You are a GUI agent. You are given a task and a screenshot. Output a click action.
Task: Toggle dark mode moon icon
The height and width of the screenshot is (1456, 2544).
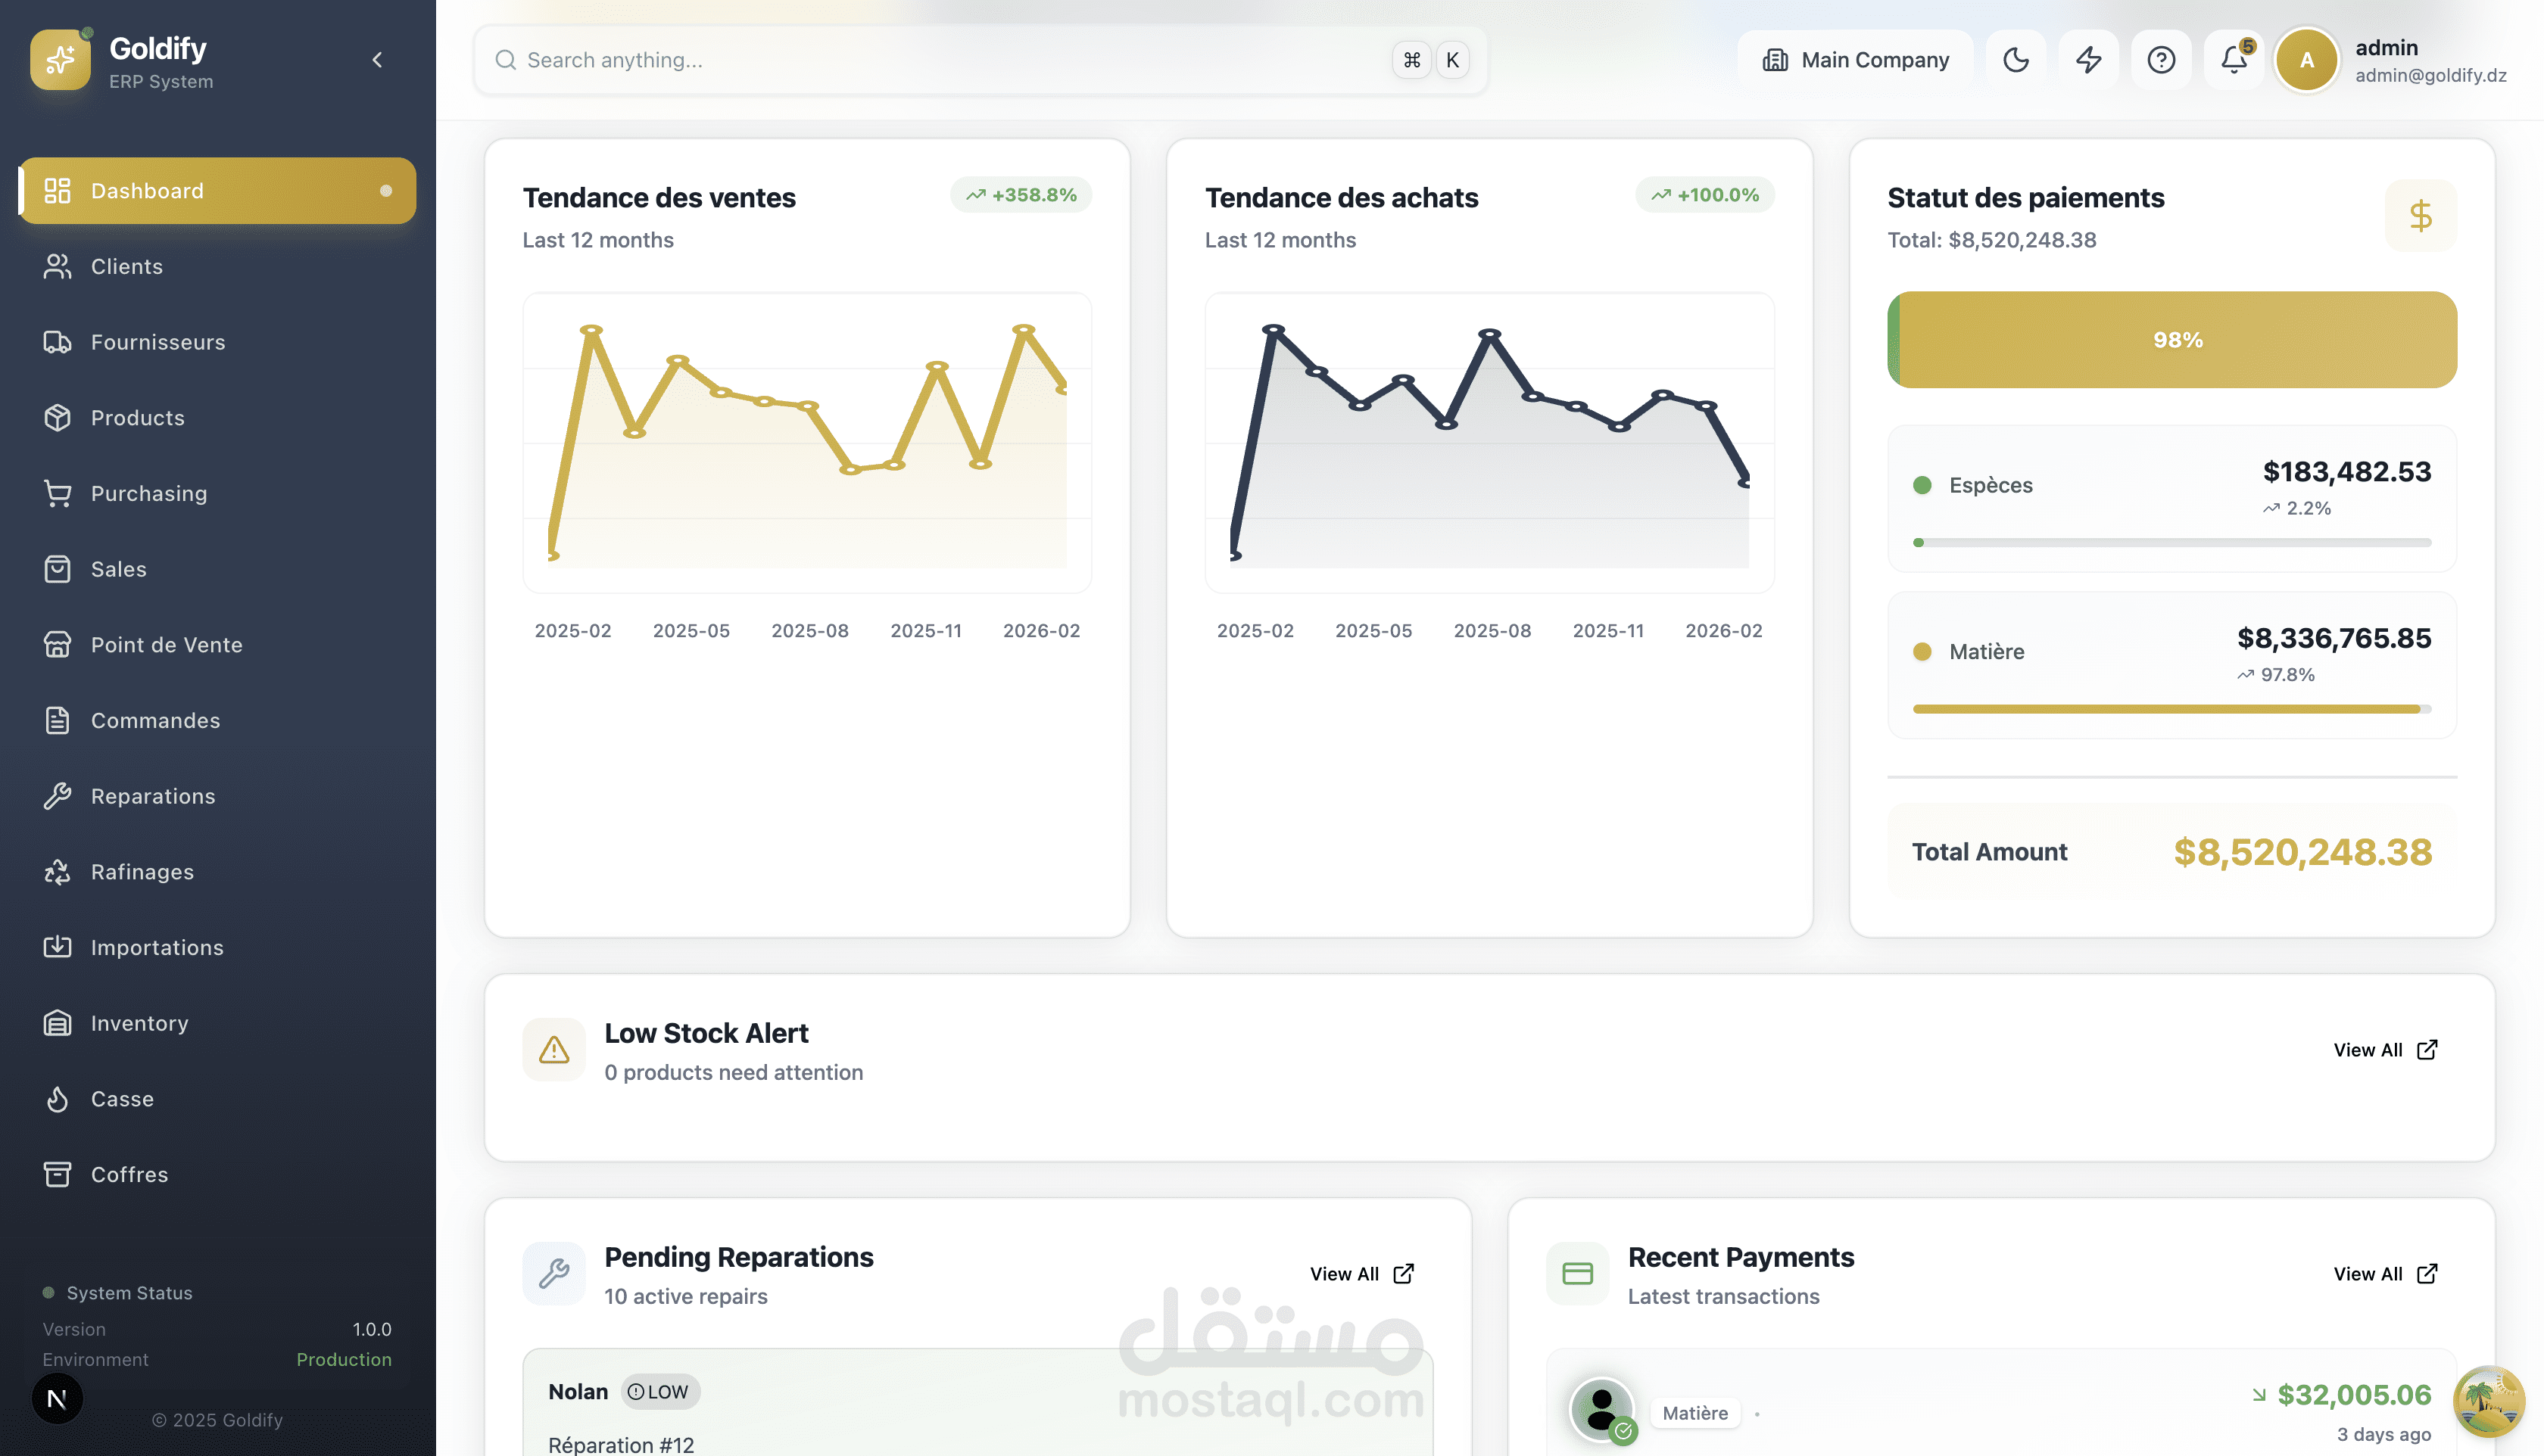(x=2015, y=60)
